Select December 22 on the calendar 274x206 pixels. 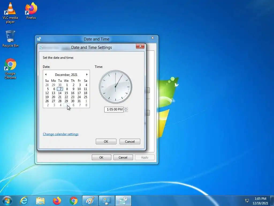66,97
